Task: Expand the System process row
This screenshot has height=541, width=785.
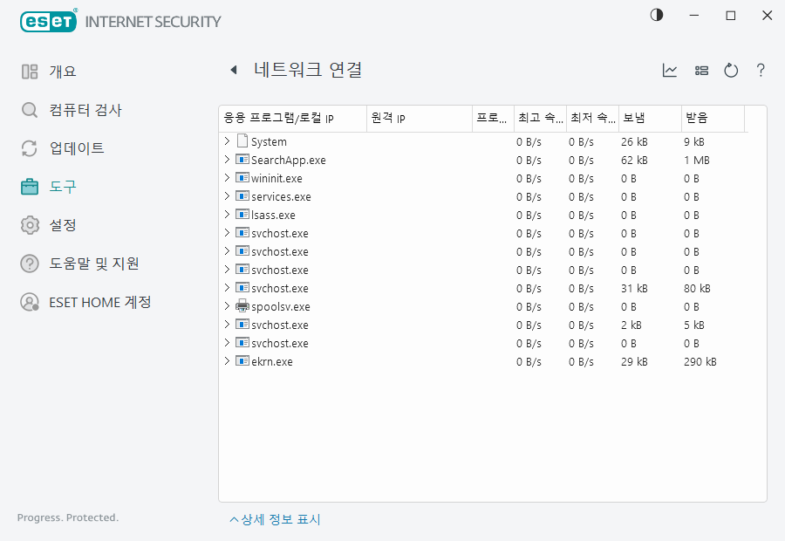Action: pyautogui.click(x=227, y=141)
